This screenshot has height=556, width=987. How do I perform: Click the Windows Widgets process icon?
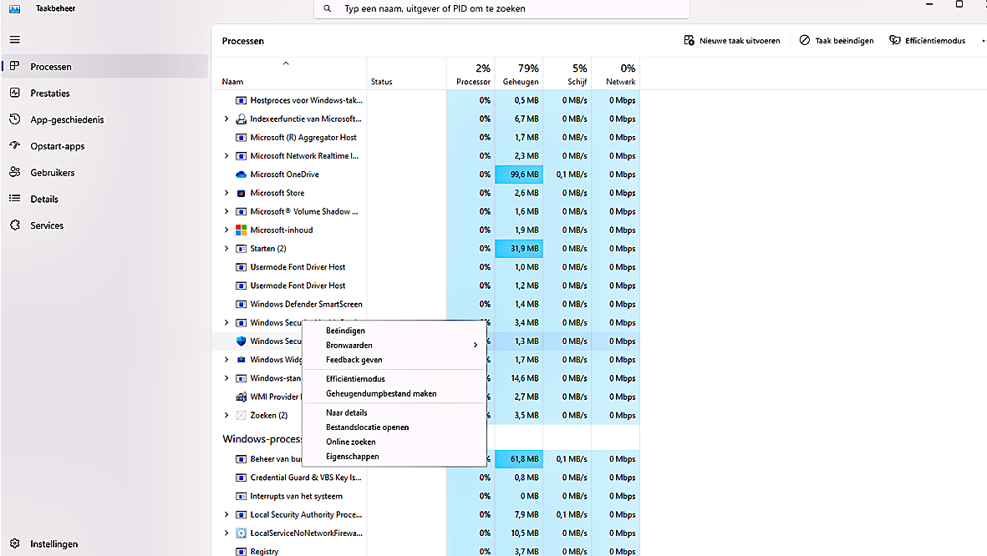241,360
